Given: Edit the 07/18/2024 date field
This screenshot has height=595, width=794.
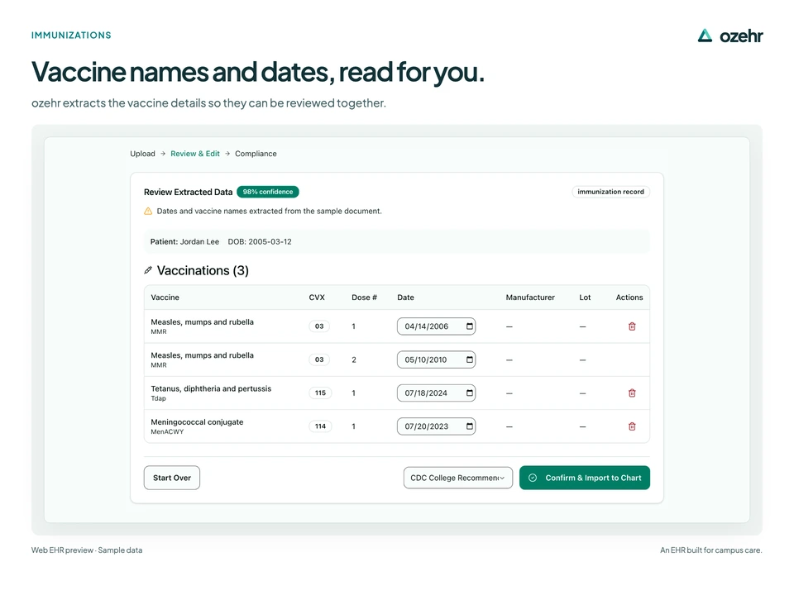Looking at the screenshot, I should click(436, 393).
